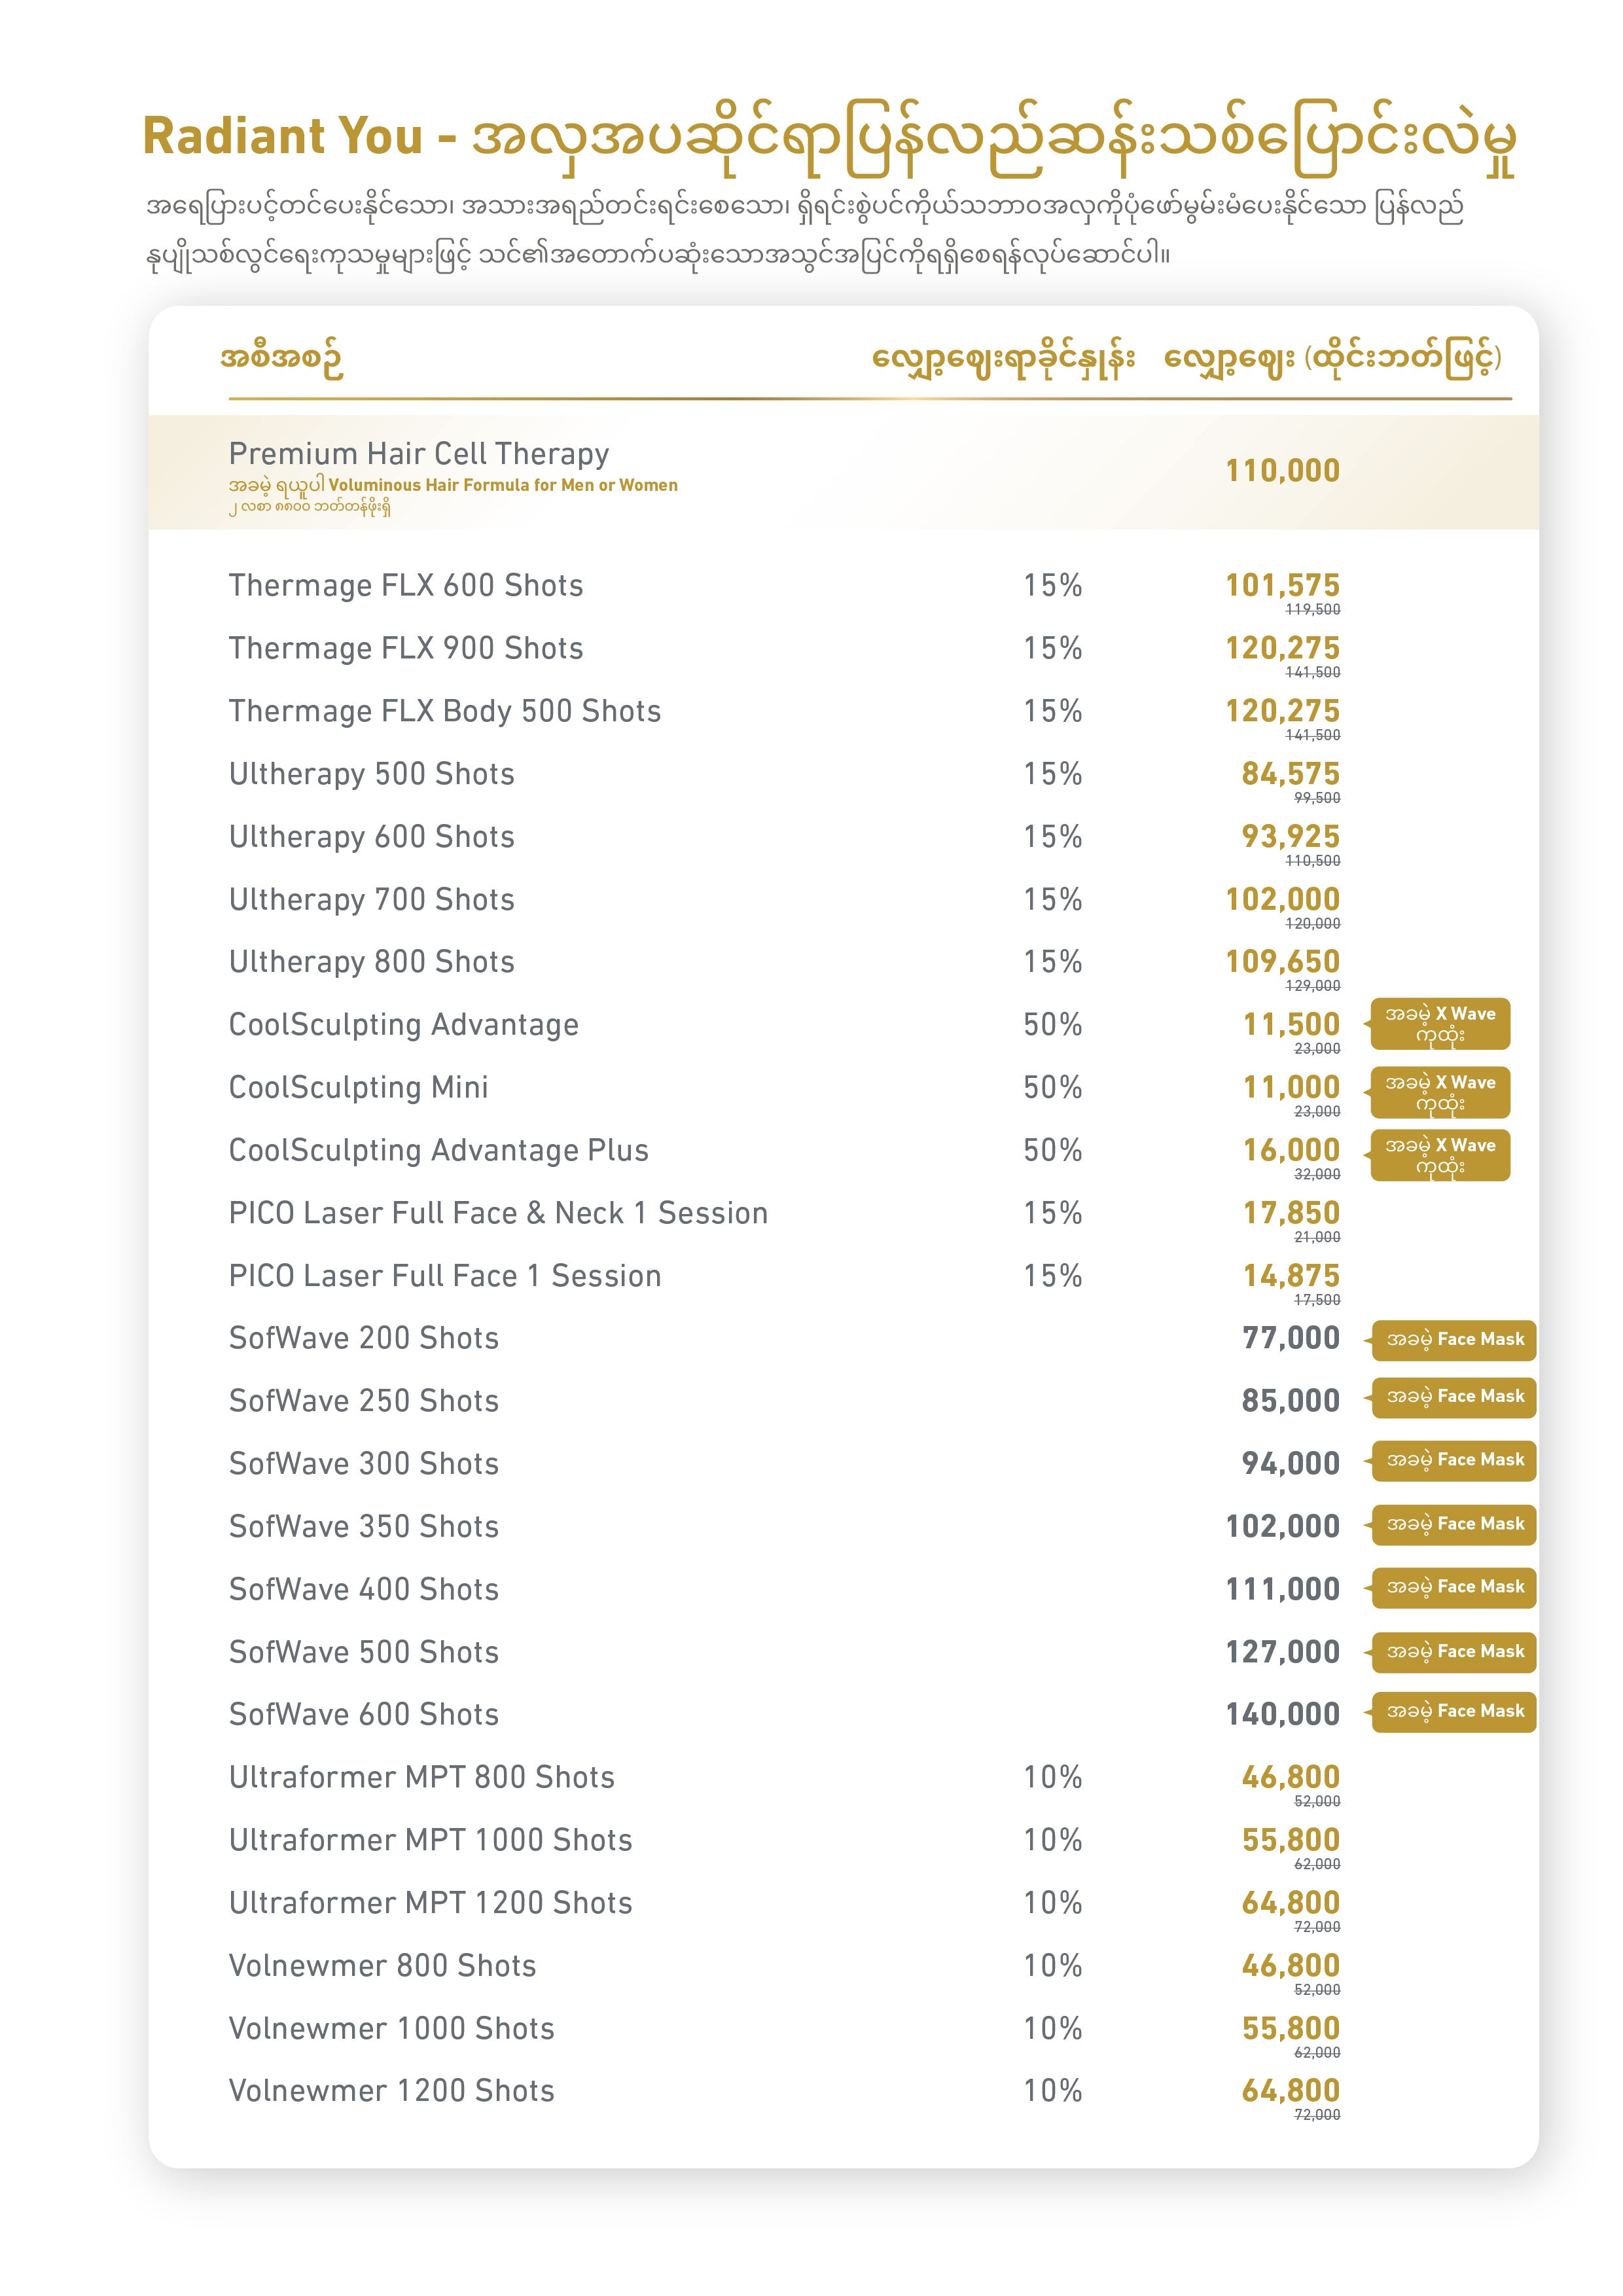Click the X Wave badge beside CoolSculpting Advantage
The image size is (1623, 2296).
[x=1439, y=1024]
